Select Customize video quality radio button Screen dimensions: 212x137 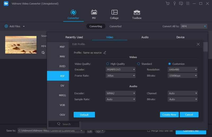point(170,64)
